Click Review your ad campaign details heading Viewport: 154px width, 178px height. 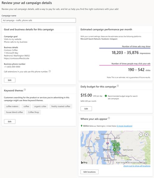27,3
